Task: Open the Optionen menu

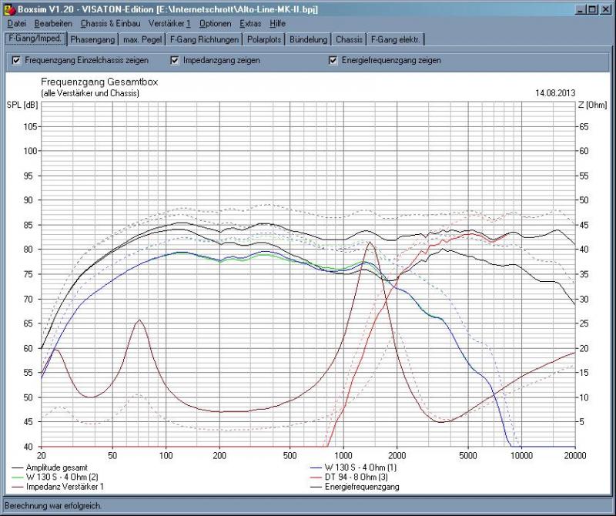Action: 215,24
